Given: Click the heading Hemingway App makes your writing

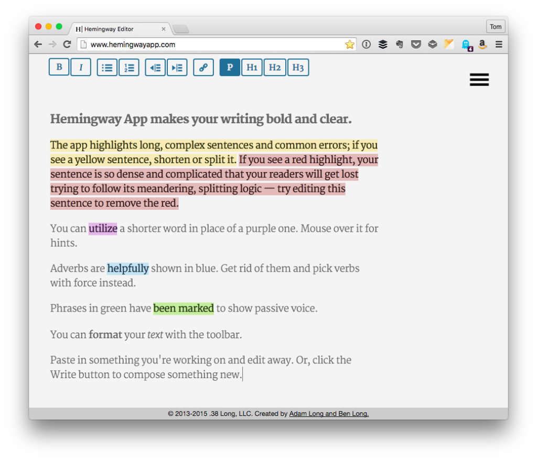Looking at the screenshot, I should coord(201,119).
